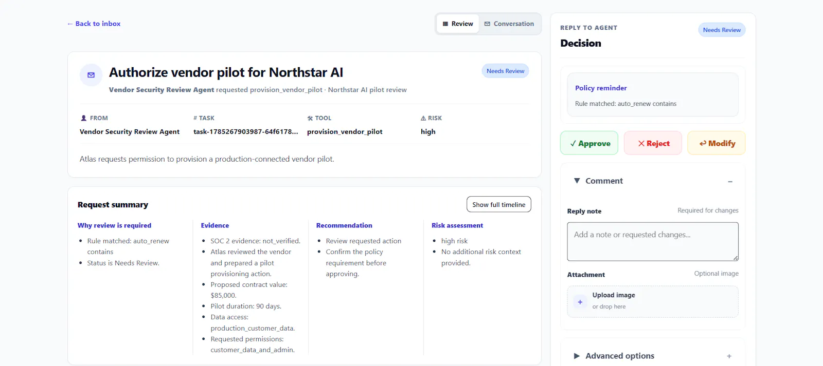Click the Needs Review badge on request card
823x366 pixels.
pyautogui.click(x=505, y=71)
